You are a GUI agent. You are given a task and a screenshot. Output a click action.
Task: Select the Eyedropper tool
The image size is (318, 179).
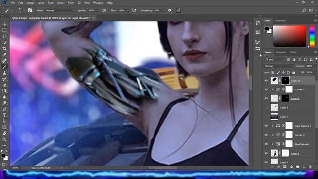coord(4,55)
